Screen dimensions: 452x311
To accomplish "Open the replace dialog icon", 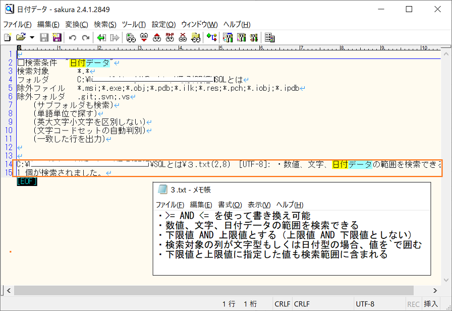I will (x=170, y=37).
